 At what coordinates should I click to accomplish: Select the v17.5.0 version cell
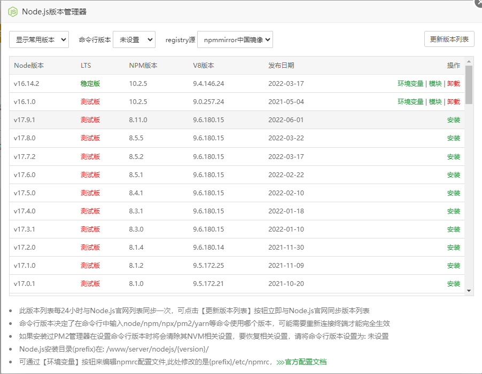click(25, 193)
